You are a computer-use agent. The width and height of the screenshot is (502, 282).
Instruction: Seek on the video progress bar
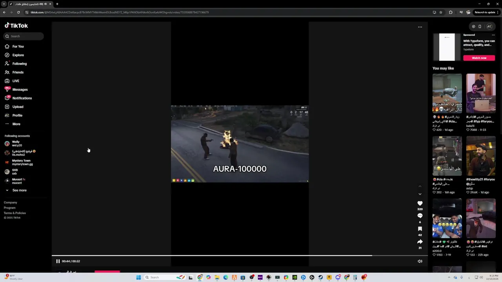pyautogui.click(x=240, y=256)
